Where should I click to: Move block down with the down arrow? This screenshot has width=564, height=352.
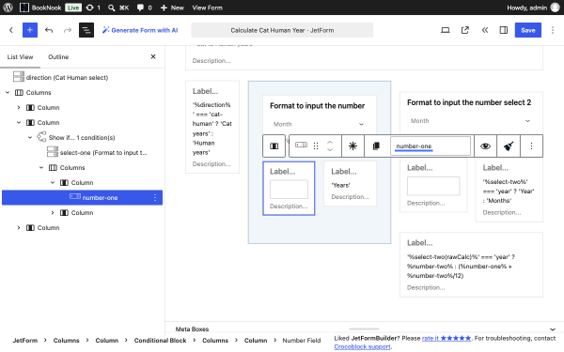[x=330, y=150]
